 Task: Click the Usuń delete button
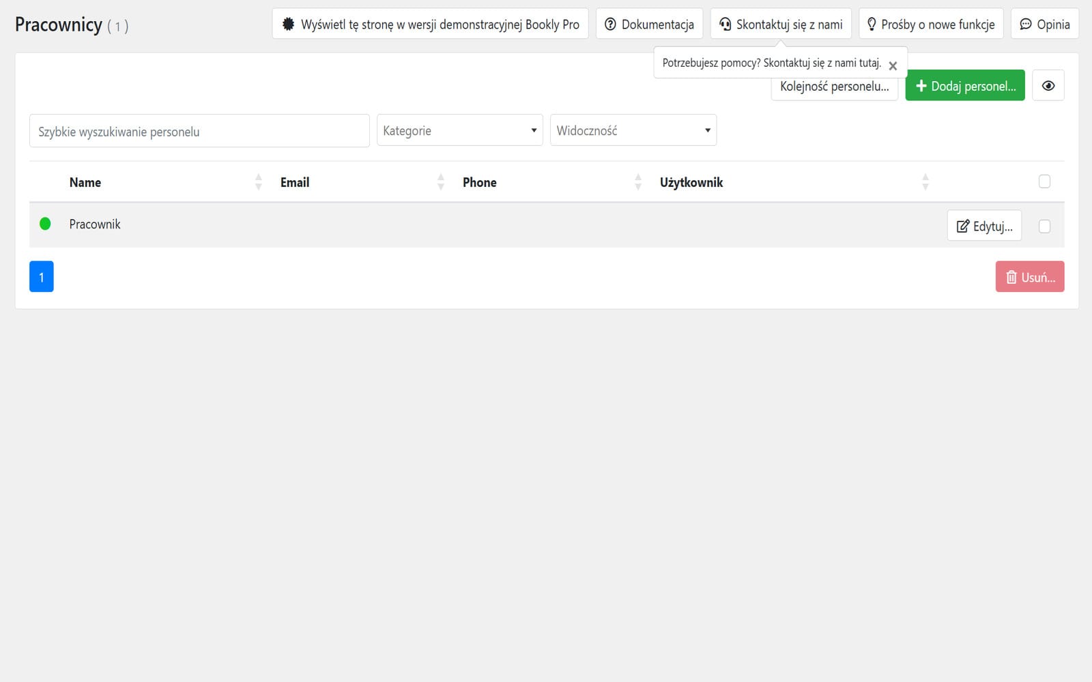click(x=1030, y=277)
